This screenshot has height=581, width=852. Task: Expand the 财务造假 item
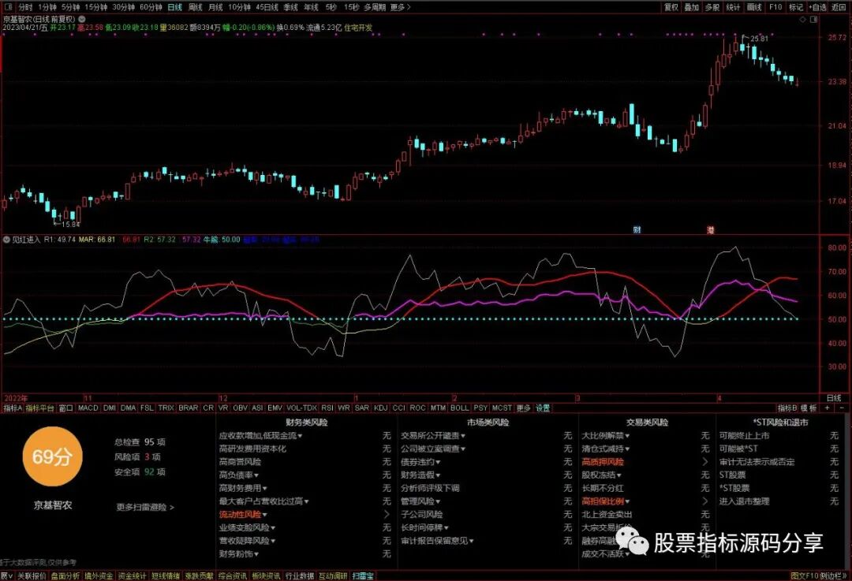click(420, 475)
